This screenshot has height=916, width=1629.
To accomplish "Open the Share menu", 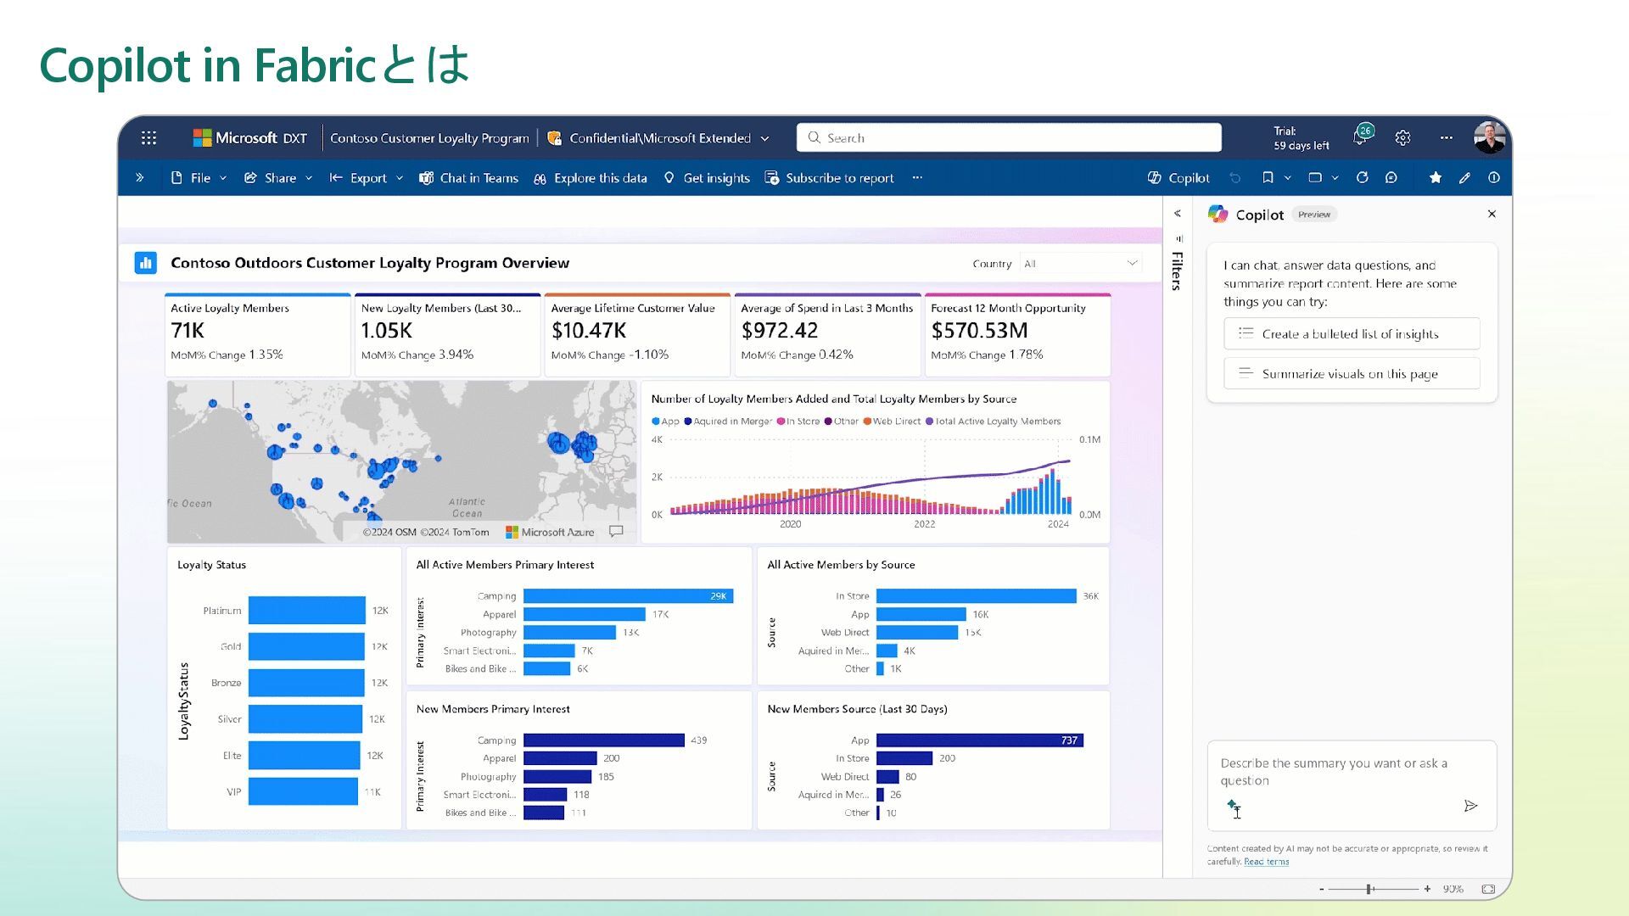I will click(279, 177).
